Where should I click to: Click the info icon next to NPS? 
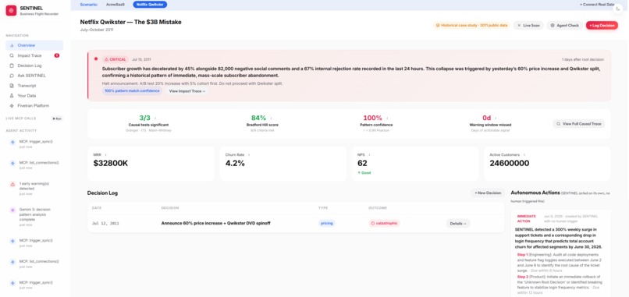(369, 154)
